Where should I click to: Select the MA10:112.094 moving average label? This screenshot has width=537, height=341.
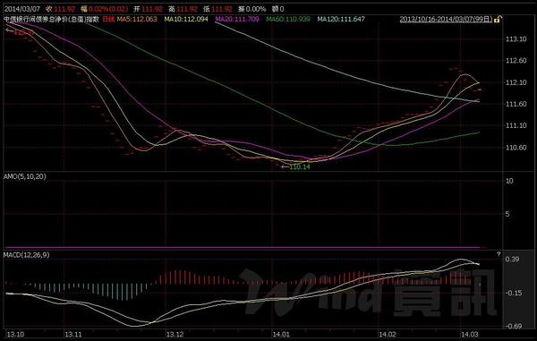click(186, 19)
